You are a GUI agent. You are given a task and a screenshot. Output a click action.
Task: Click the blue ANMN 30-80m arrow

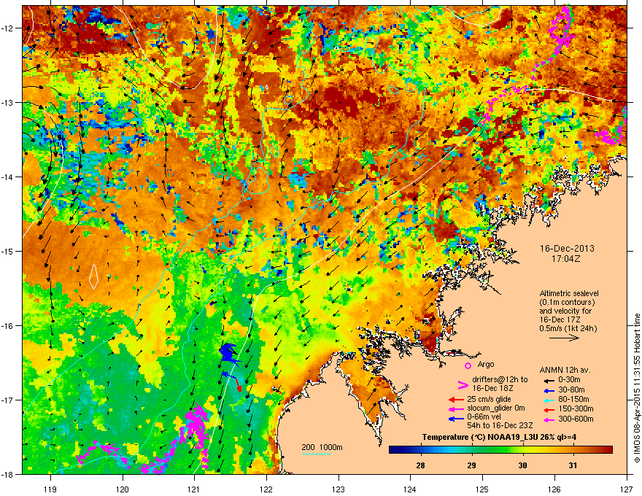tap(548, 390)
